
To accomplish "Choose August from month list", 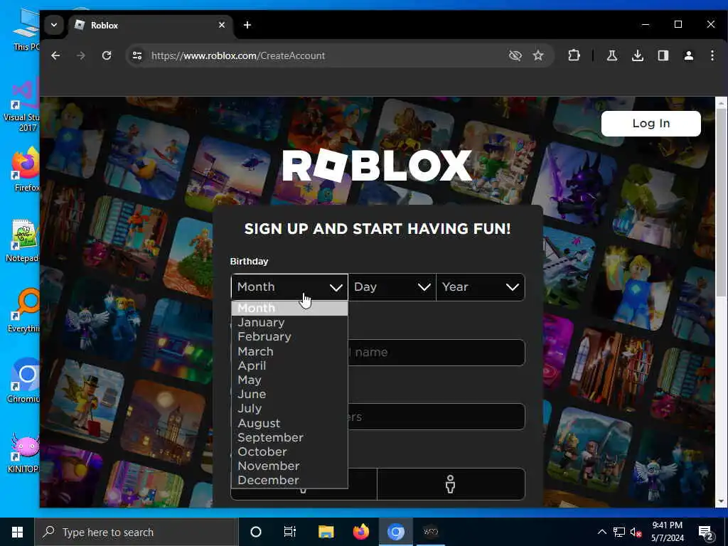I will (289, 424).
